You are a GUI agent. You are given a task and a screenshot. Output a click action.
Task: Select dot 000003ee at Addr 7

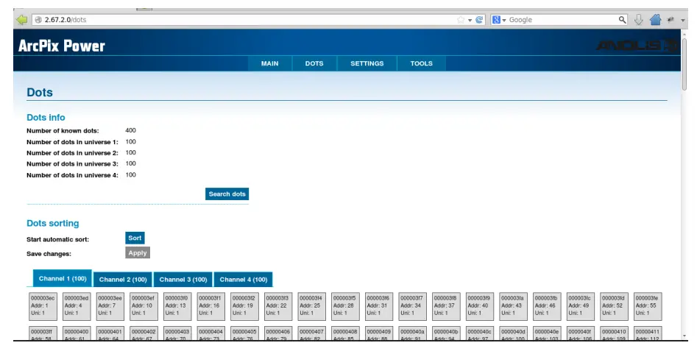pyautogui.click(x=110, y=306)
